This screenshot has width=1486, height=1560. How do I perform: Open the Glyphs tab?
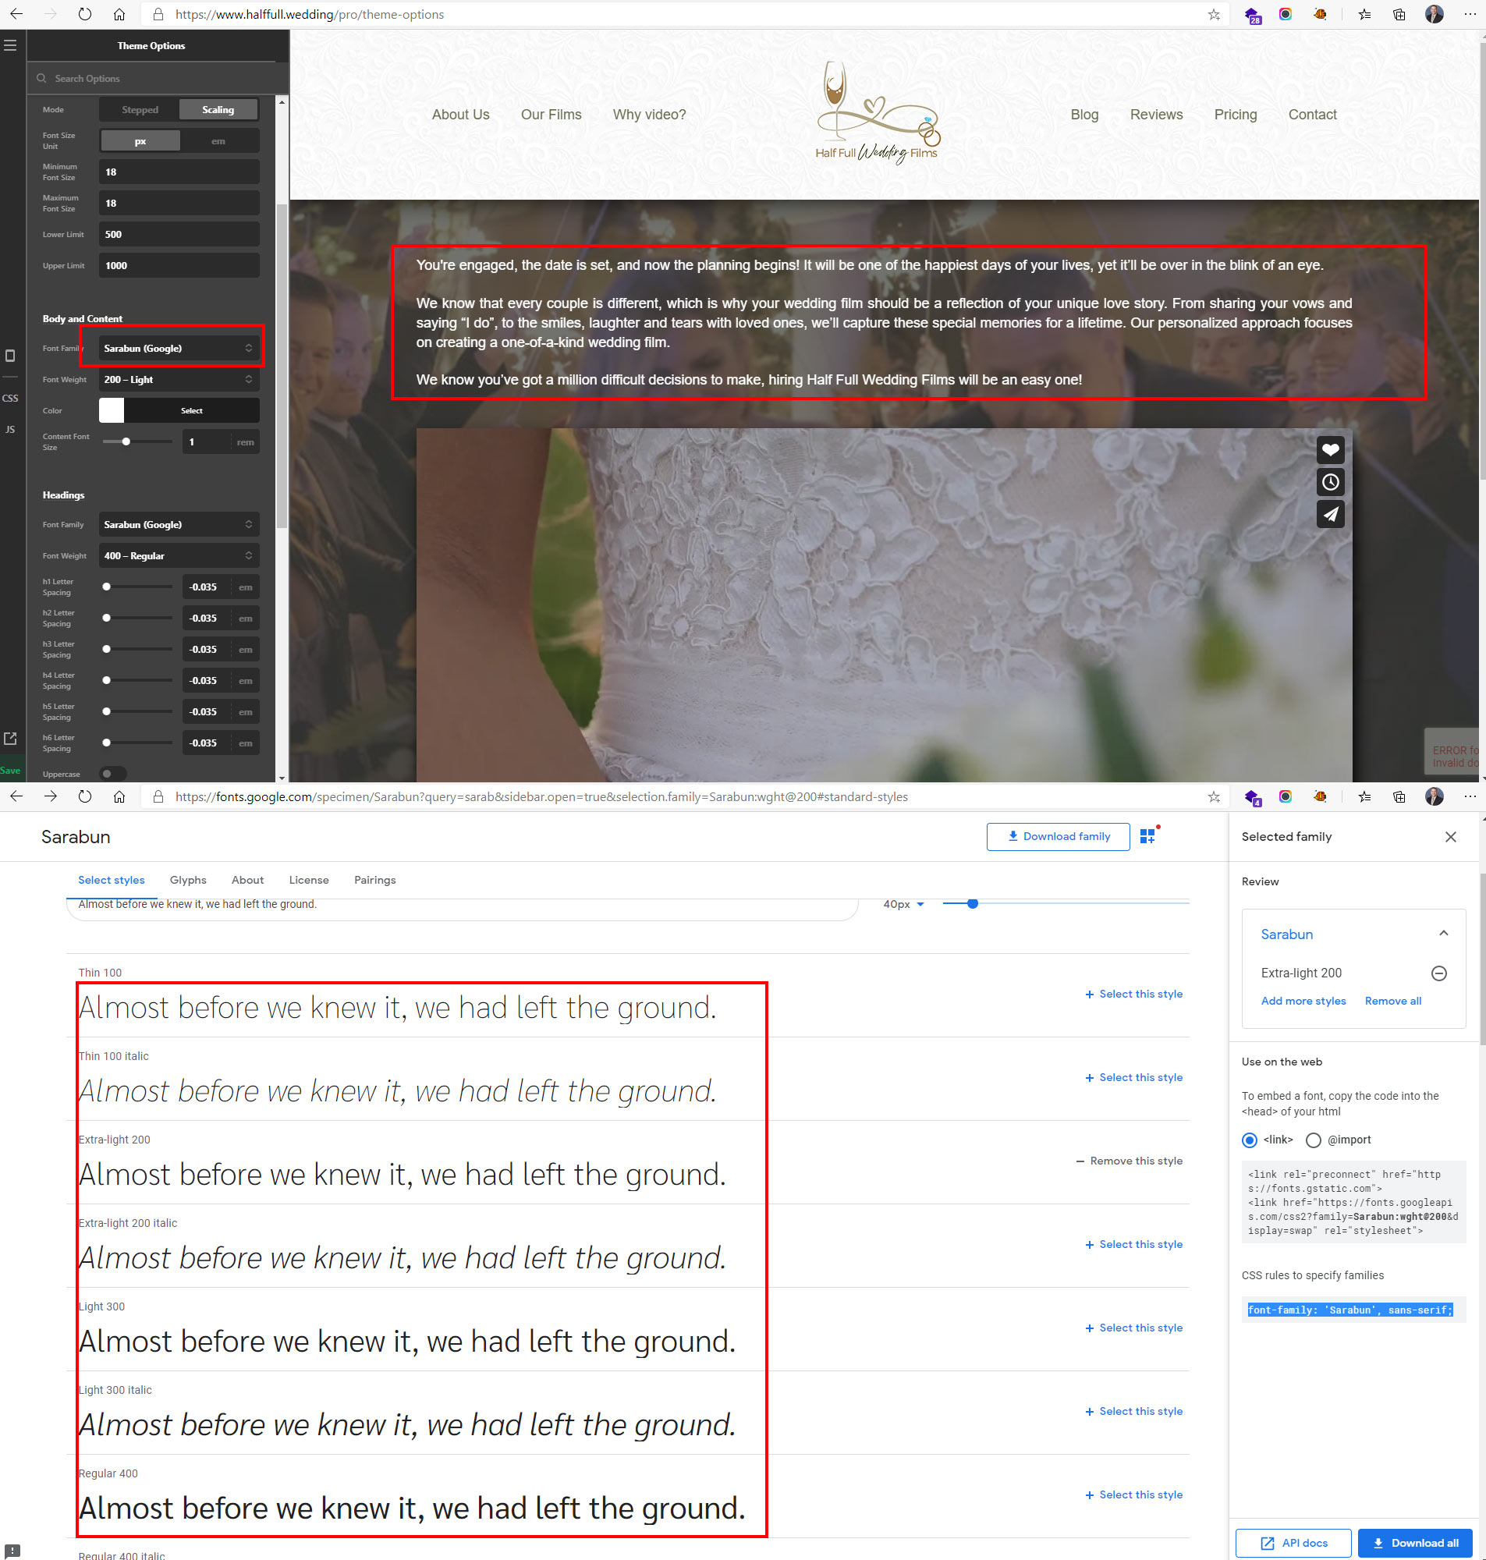coord(188,880)
